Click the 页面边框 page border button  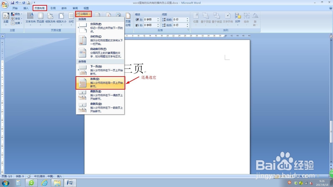pos(128,20)
